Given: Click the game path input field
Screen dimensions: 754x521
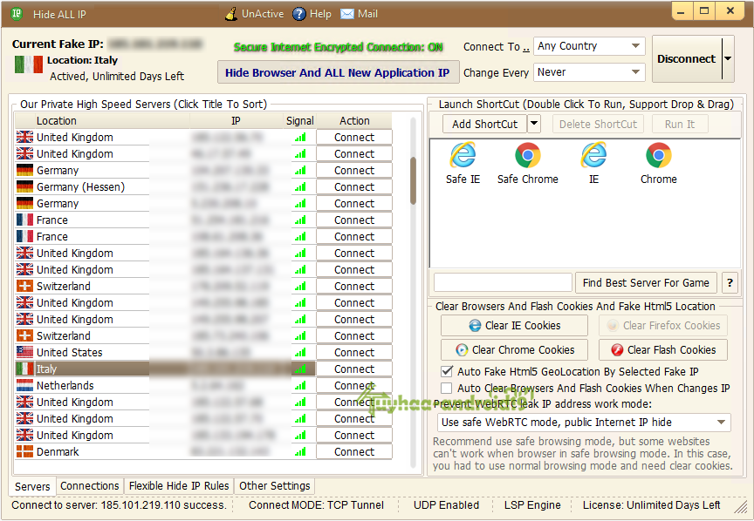Looking at the screenshot, I should pyautogui.click(x=503, y=282).
